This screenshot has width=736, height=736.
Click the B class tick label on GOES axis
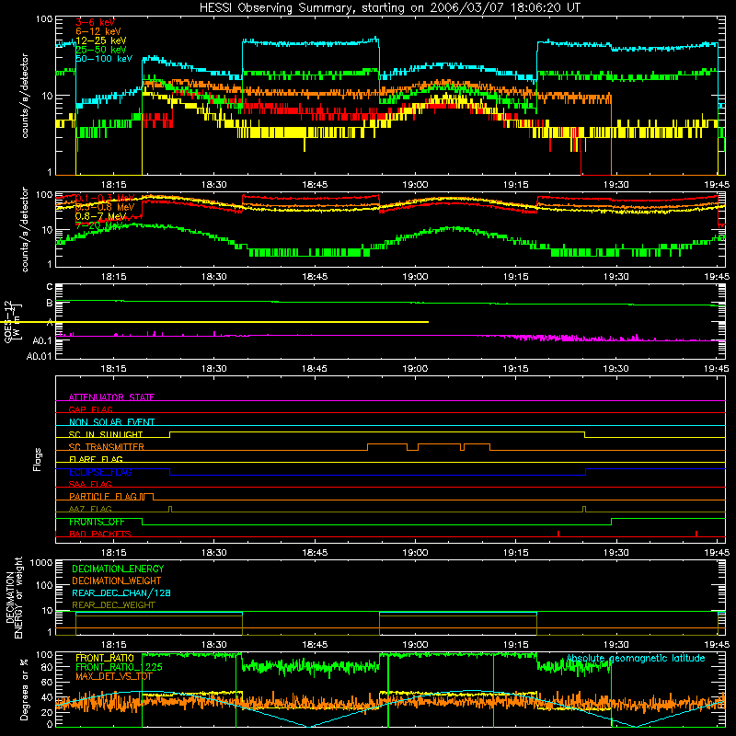[50, 304]
